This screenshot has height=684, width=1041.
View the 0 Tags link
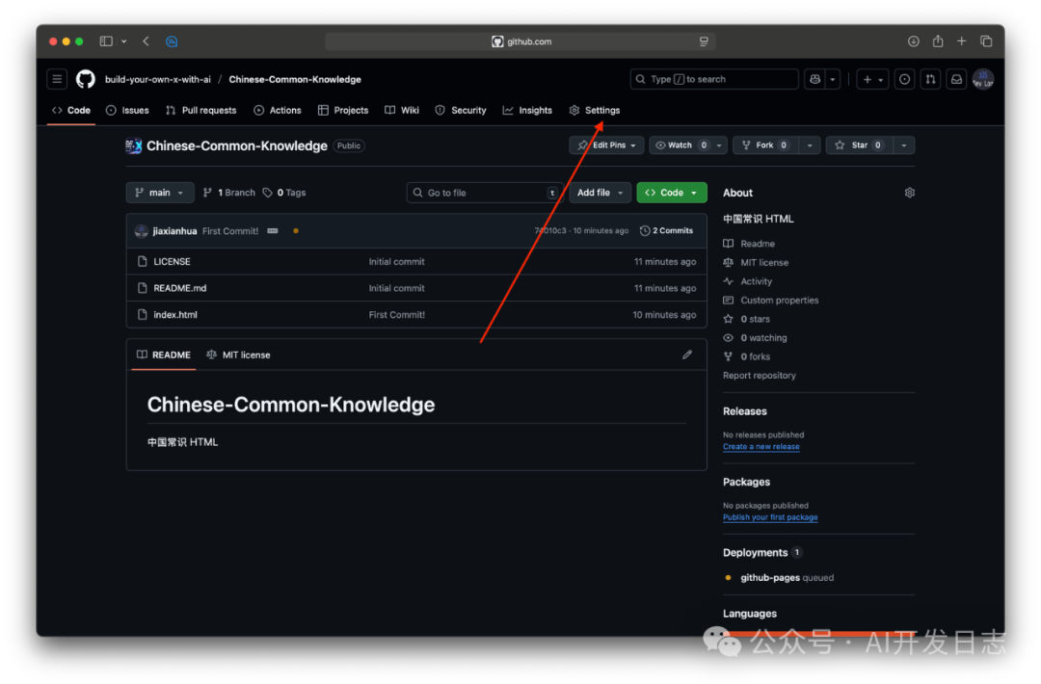[284, 193]
